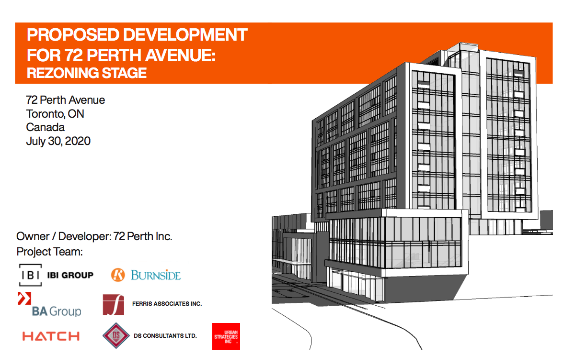This screenshot has height=355, width=575.
Task: Click the 'July 30, 2020' date
Action: 58,142
